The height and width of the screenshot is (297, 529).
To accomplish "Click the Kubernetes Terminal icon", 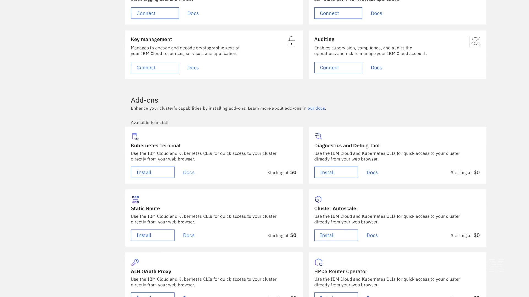I will click(135, 136).
